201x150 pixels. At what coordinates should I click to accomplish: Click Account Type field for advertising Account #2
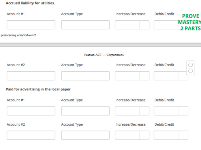(x=85, y=135)
